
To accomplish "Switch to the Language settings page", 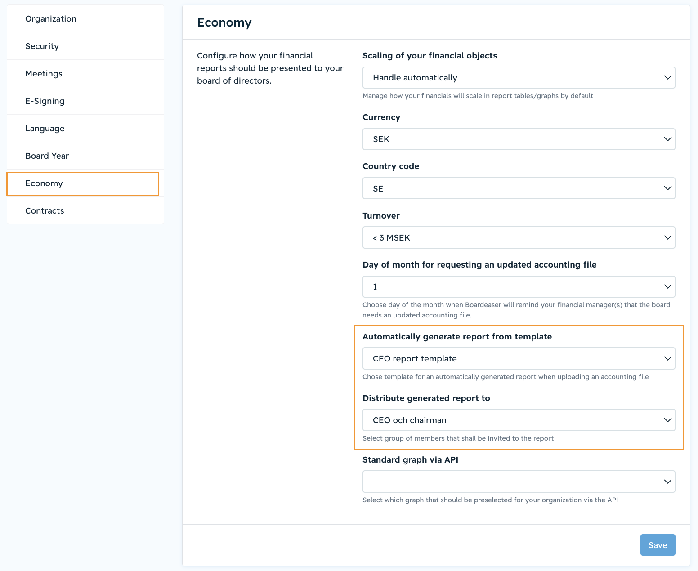I will click(85, 129).
